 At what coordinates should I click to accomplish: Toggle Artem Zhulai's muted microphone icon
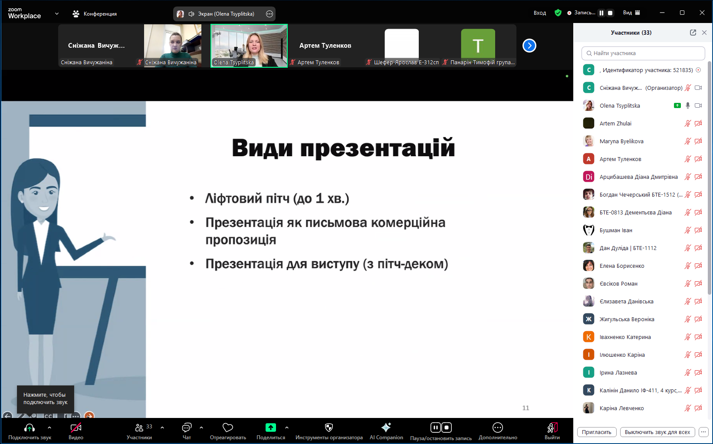(687, 124)
